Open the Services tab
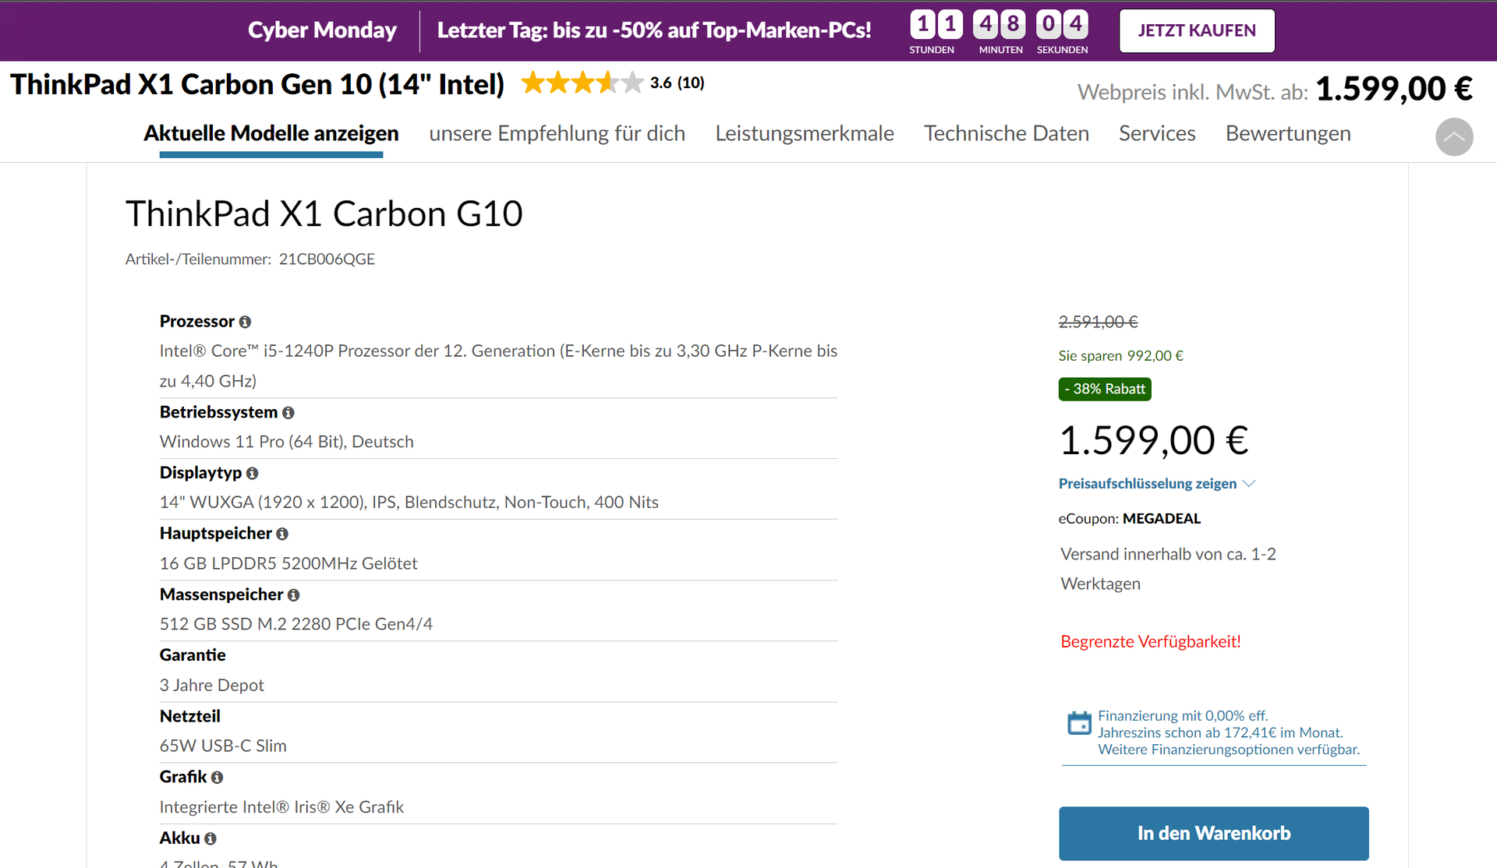 1156,133
